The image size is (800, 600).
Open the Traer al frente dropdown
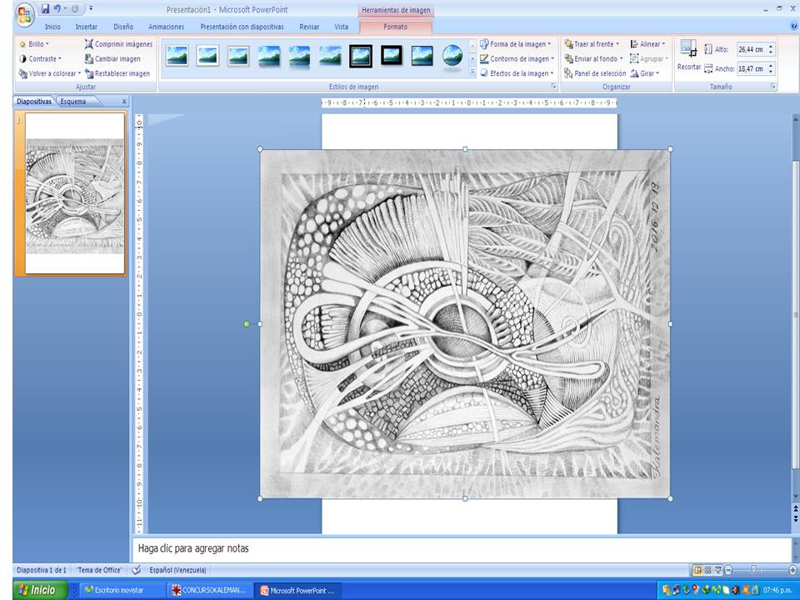pos(592,44)
